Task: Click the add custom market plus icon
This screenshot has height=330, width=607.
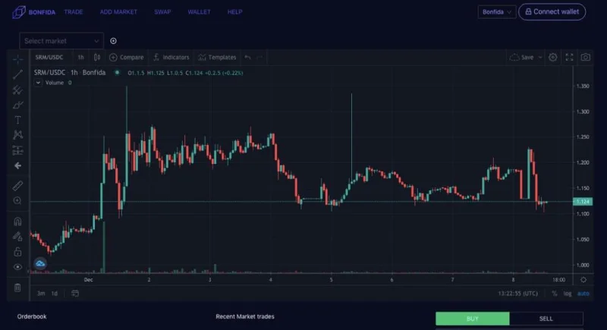Action: [113, 41]
